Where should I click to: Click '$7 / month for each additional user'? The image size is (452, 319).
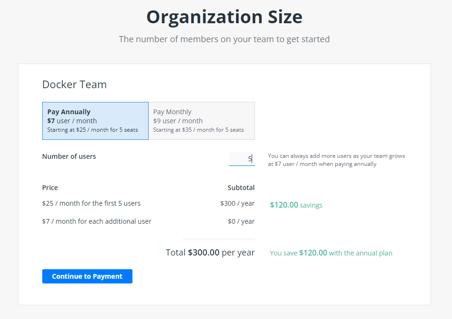tap(97, 221)
